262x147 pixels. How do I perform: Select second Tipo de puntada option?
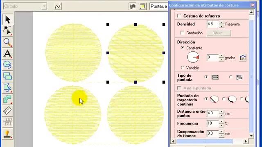click(x=231, y=77)
